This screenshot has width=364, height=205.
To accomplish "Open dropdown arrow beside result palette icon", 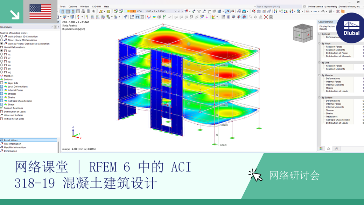I will coord(217,17).
